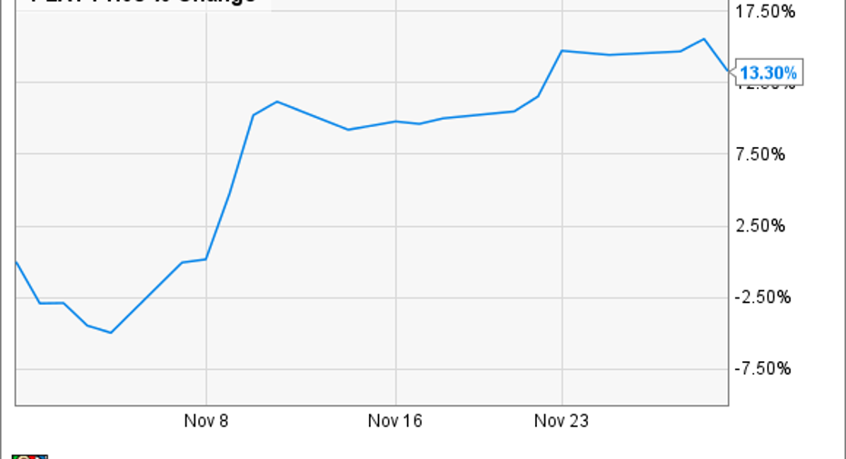
Task: Click the highest peak of the blue line
Action: pyautogui.click(x=703, y=39)
